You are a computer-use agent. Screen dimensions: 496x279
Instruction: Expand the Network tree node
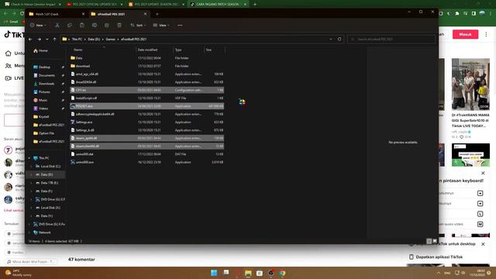29,232
